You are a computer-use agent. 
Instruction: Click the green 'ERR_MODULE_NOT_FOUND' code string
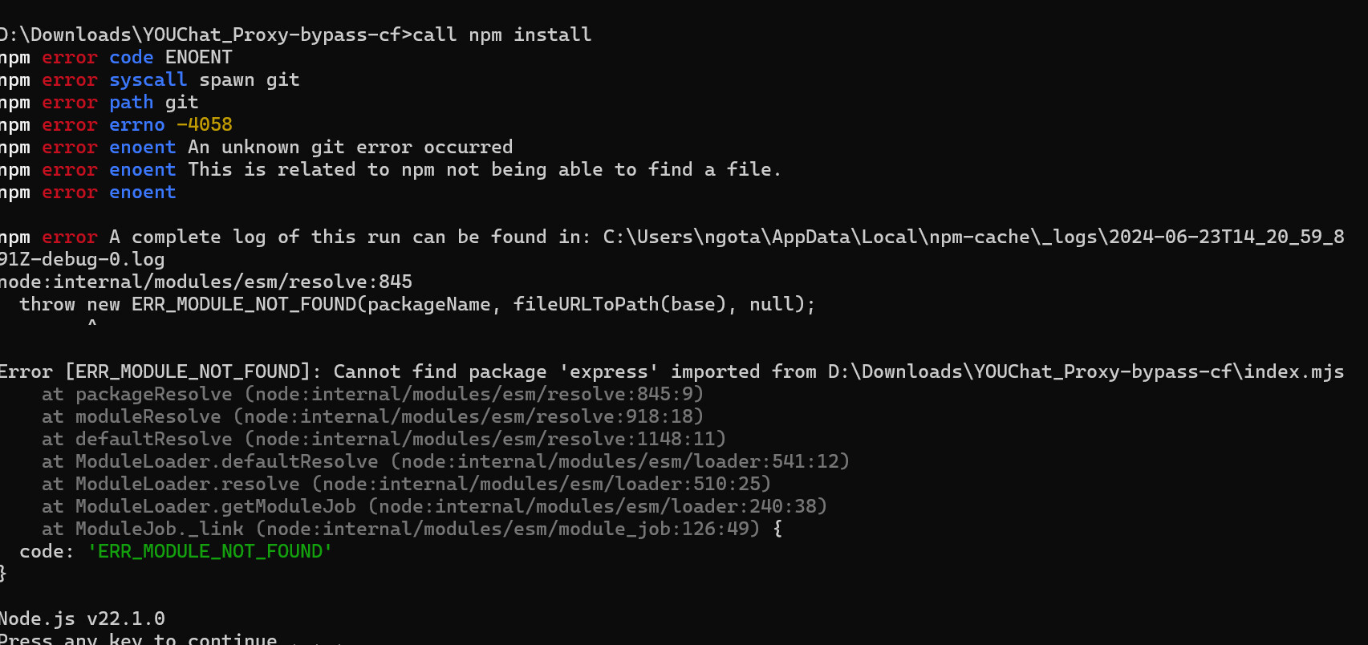pos(209,551)
